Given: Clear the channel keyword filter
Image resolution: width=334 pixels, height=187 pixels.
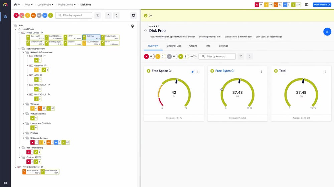Looking at the screenshot, I should click(241, 56).
